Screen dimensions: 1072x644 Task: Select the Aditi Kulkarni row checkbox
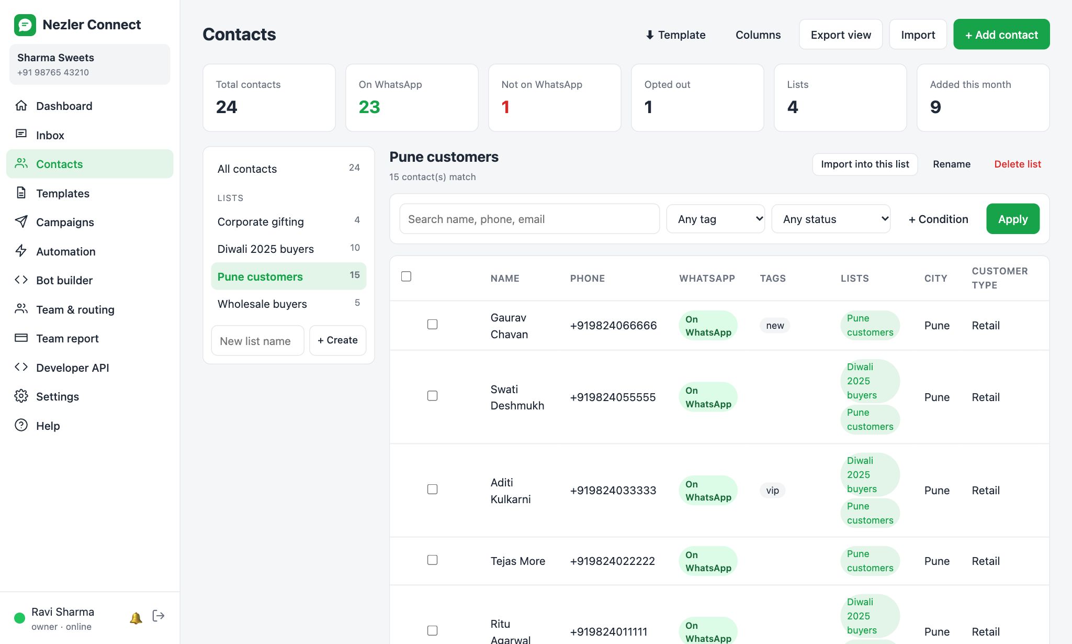(x=432, y=490)
